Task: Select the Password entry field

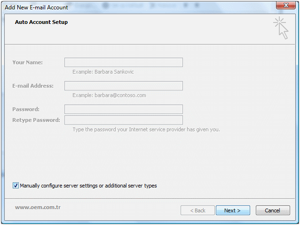Action: click(124, 109)
